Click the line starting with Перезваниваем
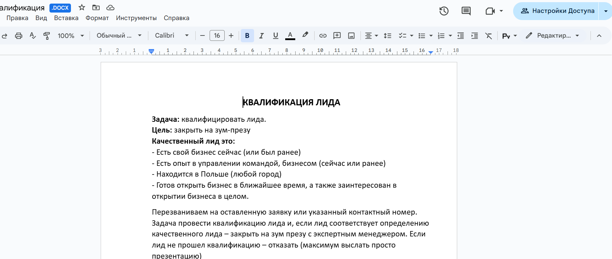Viewport: 612px width, 259px height. tap(285, 212)
